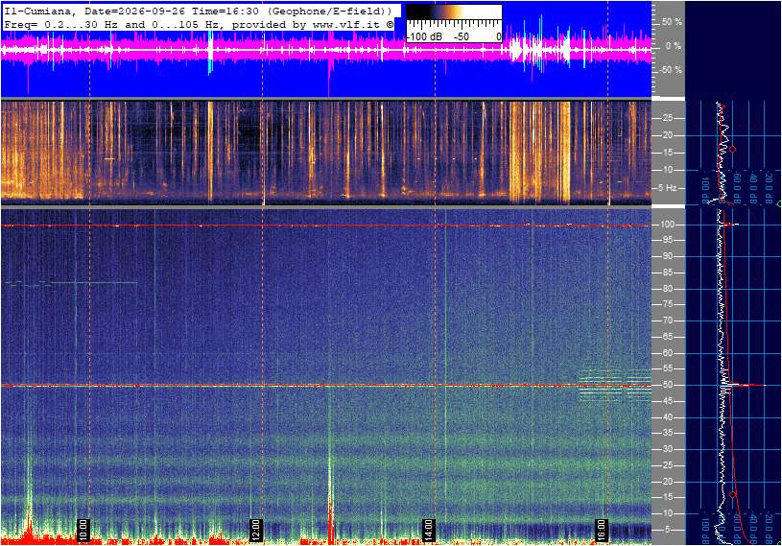The width and height of the screenshot is (782, 546).
Task: Click the 65 Hz tick label on the E-field axis
Action: pos(667,337)
